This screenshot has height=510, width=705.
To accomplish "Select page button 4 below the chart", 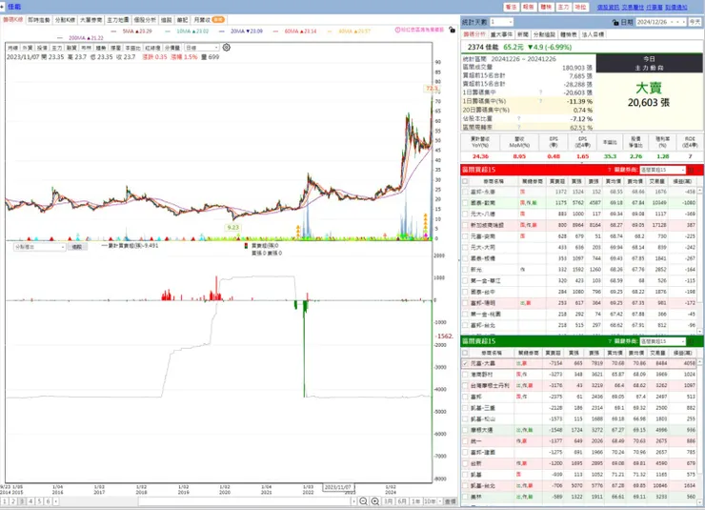I will tap(30, 501).
